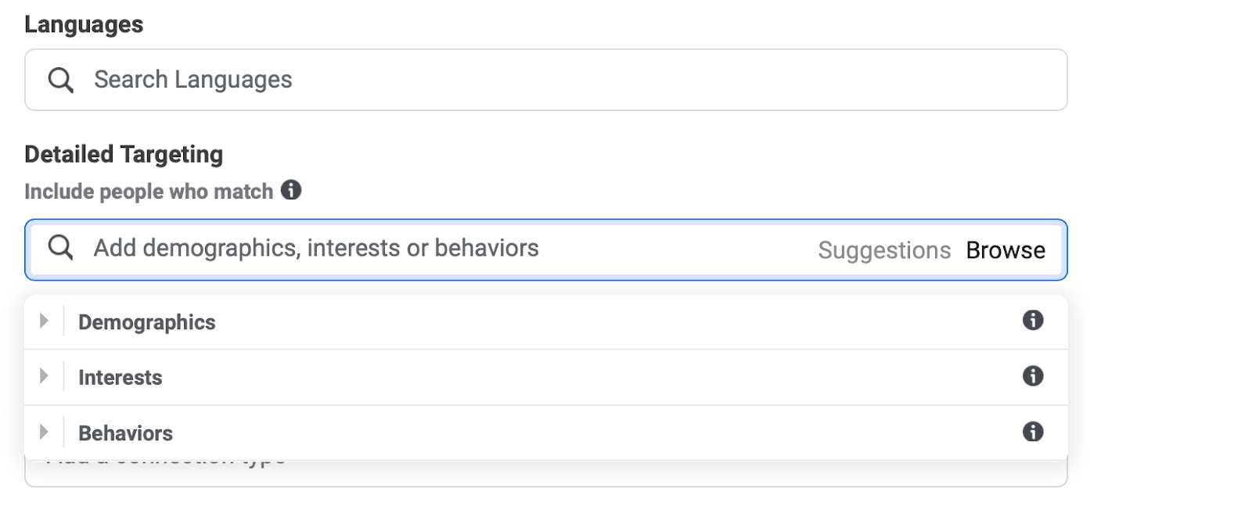Image resolution: width=1252 pixels, height=517 pixels.
Task: Open the Interests info icon
Action: point(1033,376)
